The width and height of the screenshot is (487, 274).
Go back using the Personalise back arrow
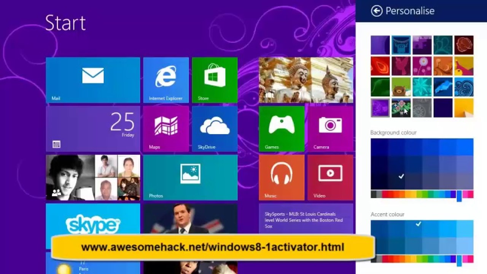coord(377,11)
